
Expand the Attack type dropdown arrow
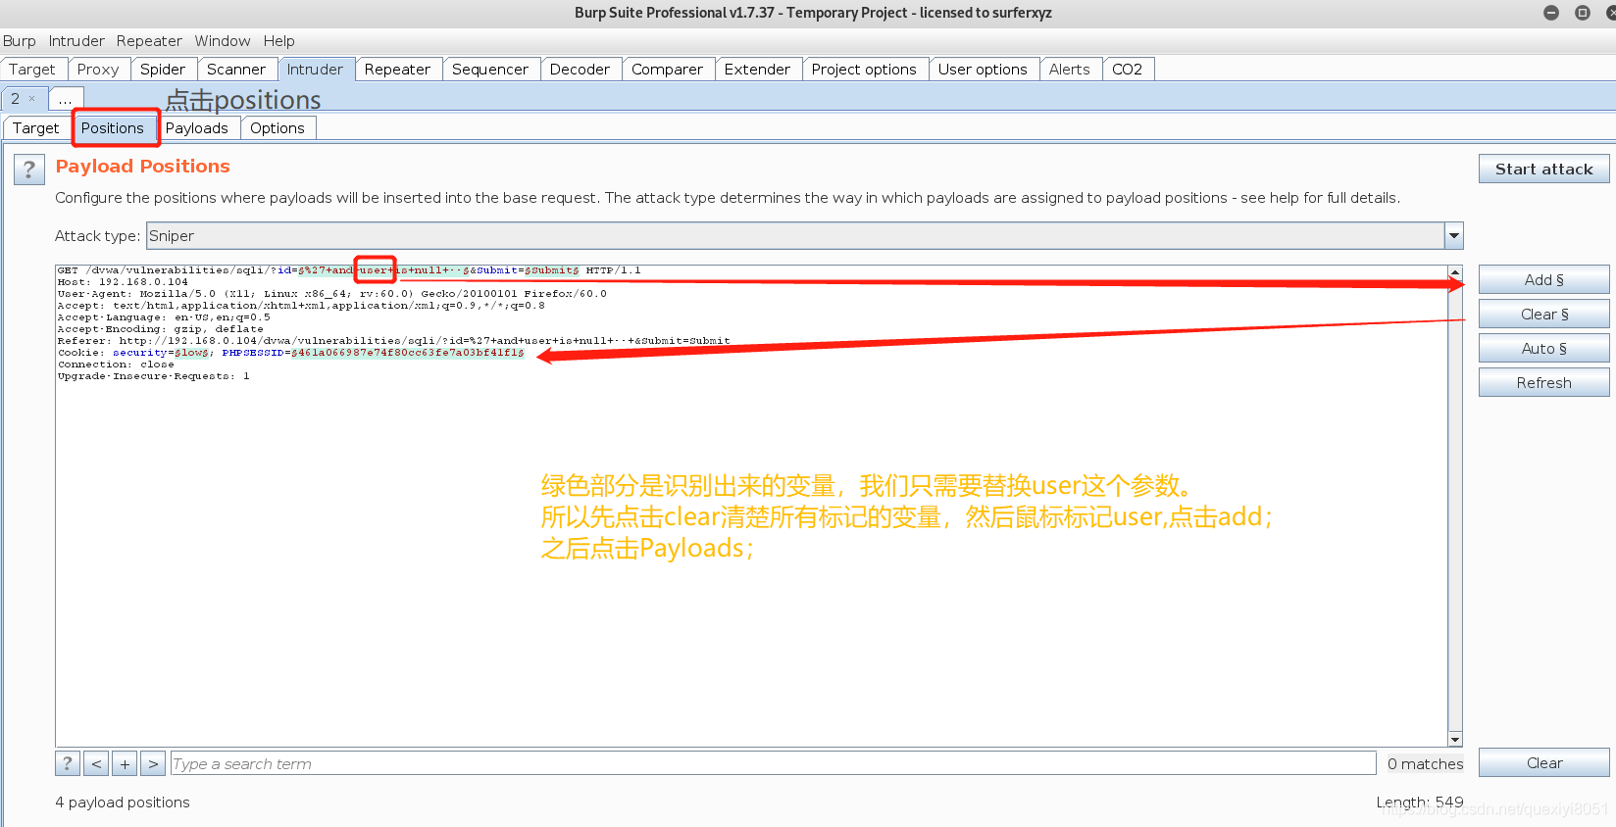1454,235
